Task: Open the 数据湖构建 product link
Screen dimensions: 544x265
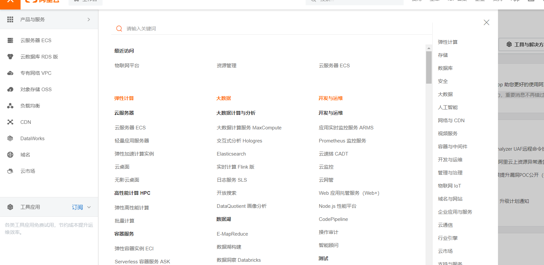Action: 229,247
